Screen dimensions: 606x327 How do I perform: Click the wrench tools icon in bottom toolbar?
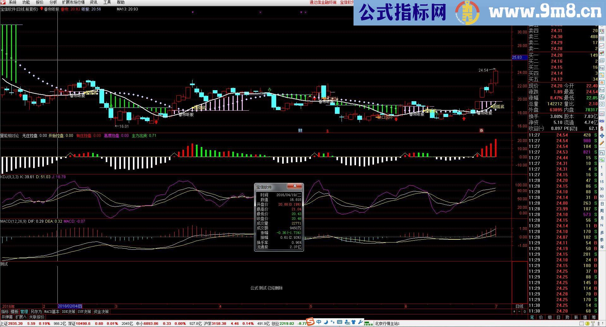tap(360, 322)
